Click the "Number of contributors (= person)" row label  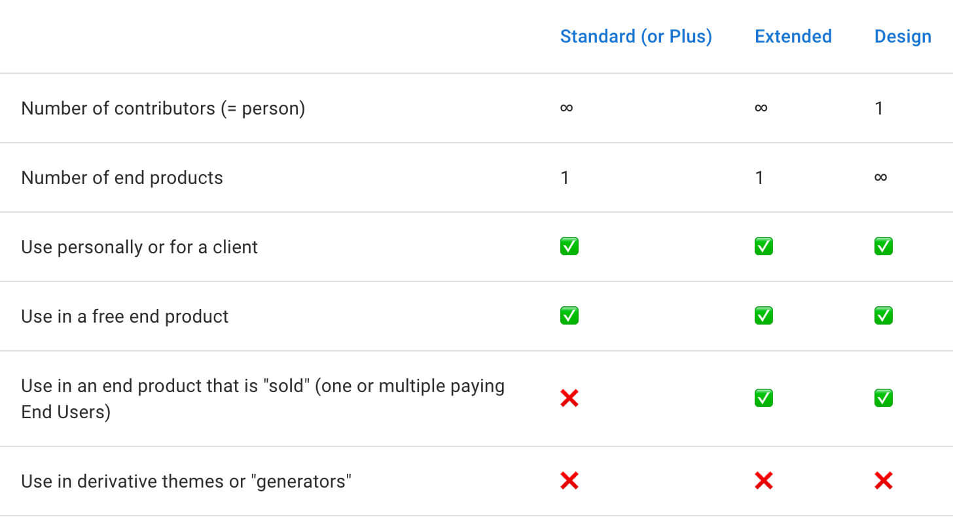163,108
